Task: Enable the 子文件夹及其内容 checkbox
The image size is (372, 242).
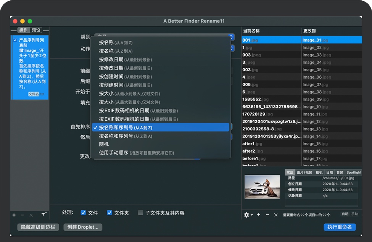Action: 141,213
